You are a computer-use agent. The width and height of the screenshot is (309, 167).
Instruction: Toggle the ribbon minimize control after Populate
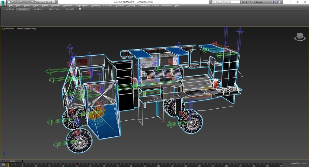tap(80, 9)
